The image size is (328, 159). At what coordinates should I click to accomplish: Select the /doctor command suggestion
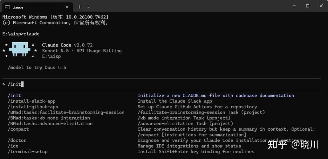[x=17, y=140]
